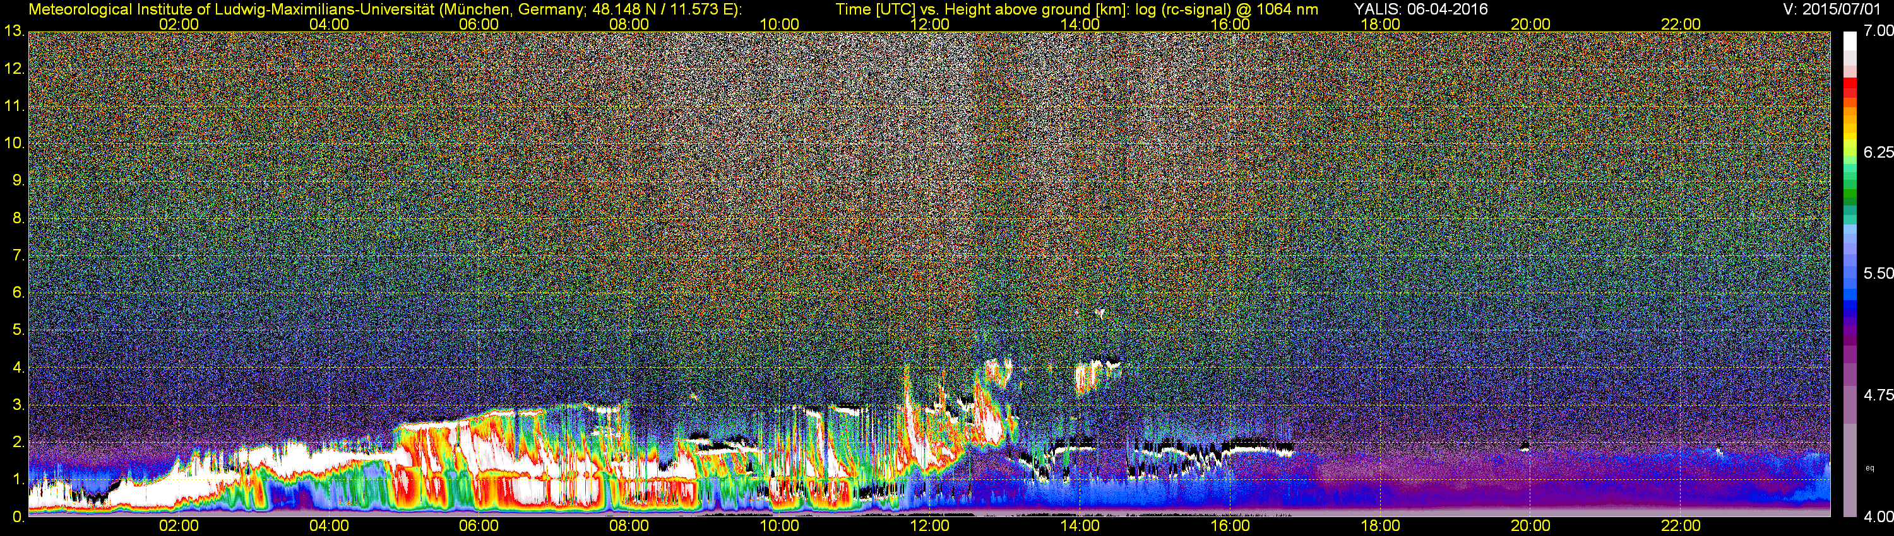Click the 11 km height axis label
The height and width of the screenshot is (536, 1894).
pyautogui.click(x=14, y=106)
